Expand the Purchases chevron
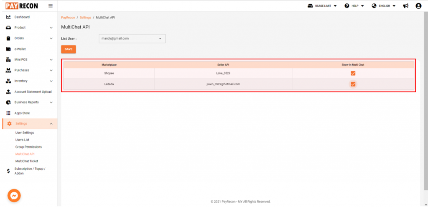428x207 pixels. tap(51, 70)
